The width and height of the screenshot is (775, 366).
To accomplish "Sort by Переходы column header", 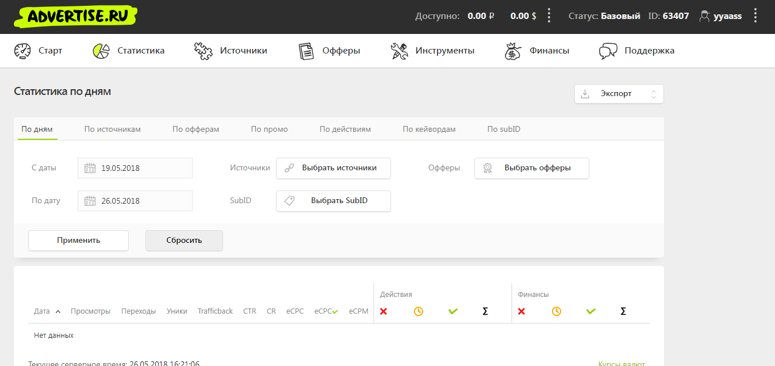I will click(x=139, y=311).
